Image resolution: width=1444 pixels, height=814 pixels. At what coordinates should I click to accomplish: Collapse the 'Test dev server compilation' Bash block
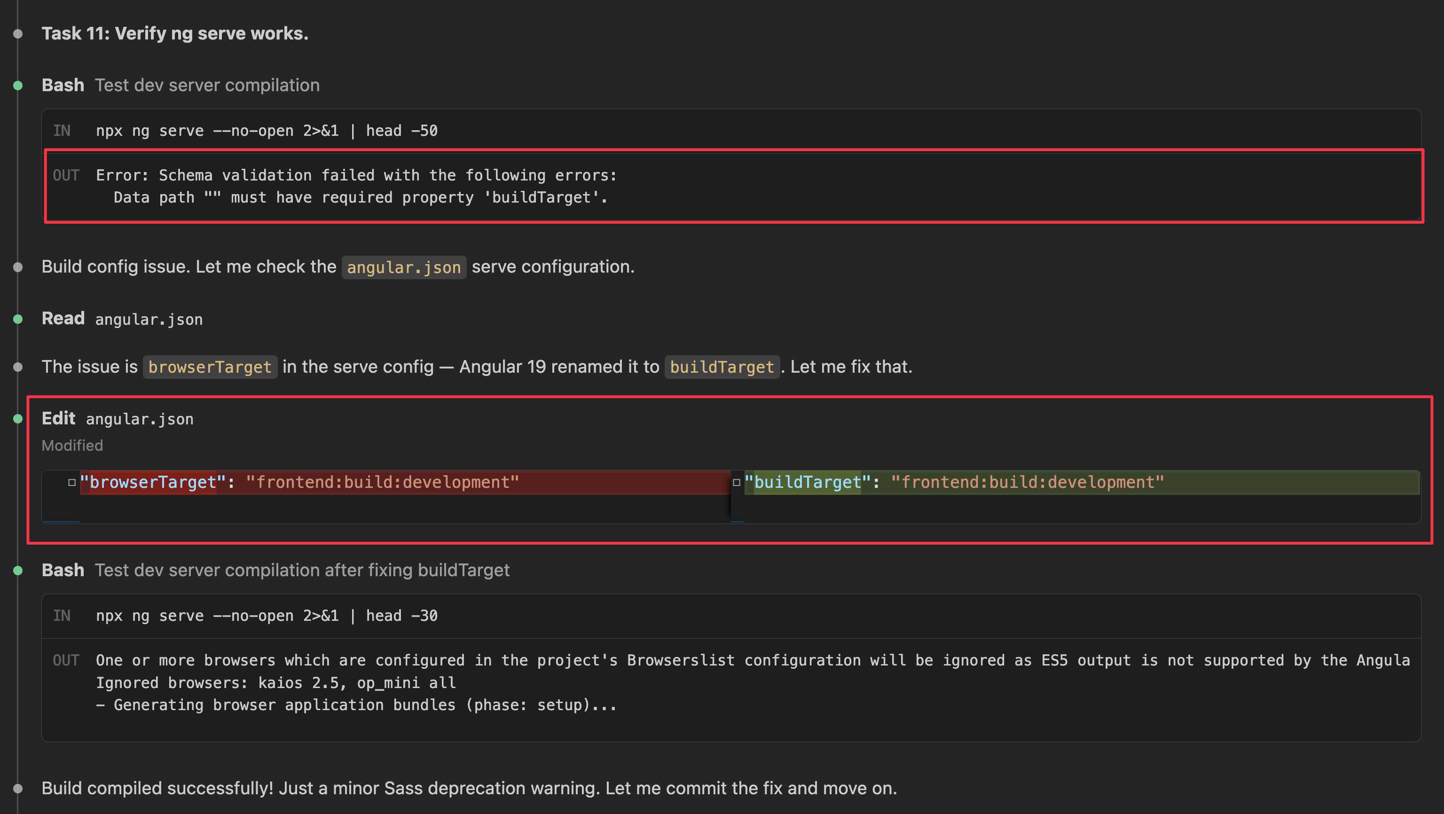tap(63, 85)
